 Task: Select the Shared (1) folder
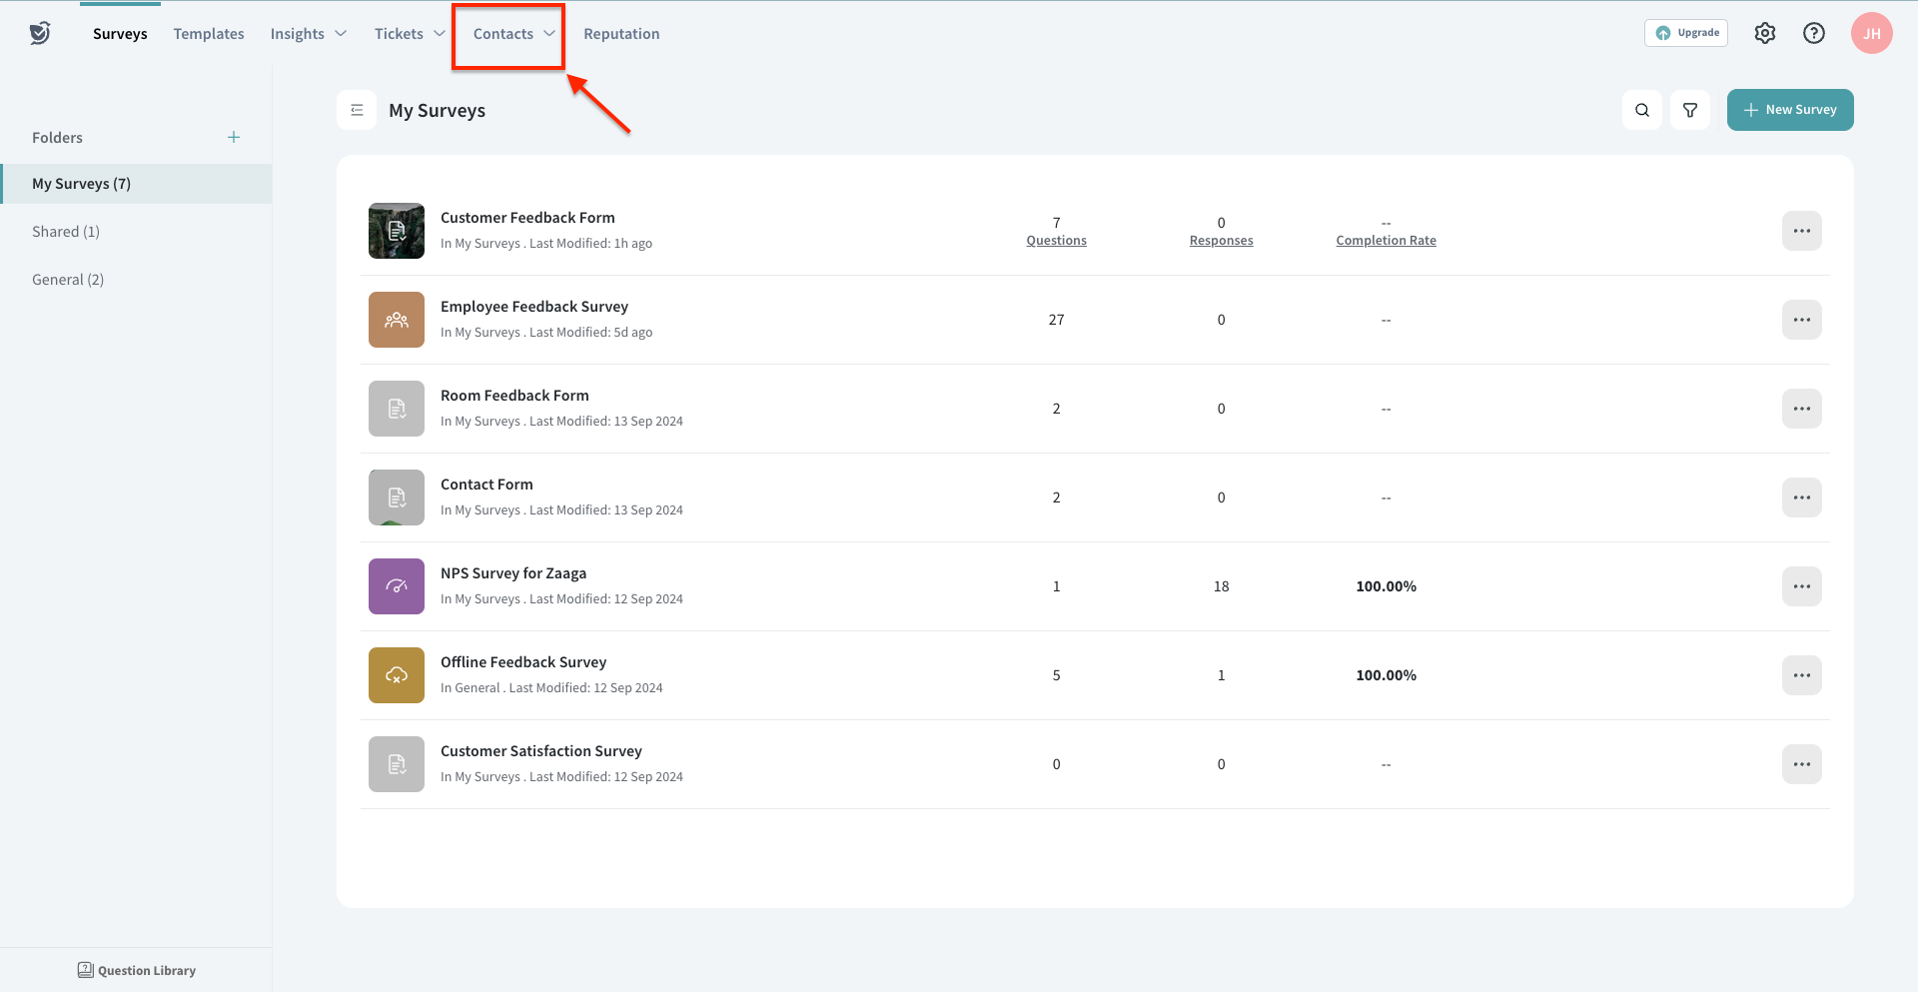66,232
